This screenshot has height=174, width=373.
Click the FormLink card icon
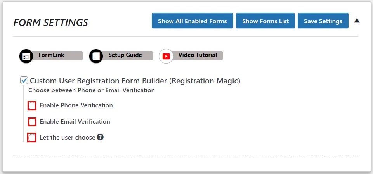(26, 56)
